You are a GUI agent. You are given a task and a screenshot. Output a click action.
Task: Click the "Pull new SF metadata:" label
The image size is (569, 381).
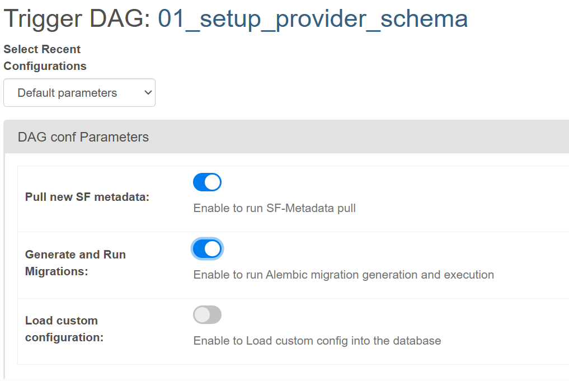[x=87, y=197]
